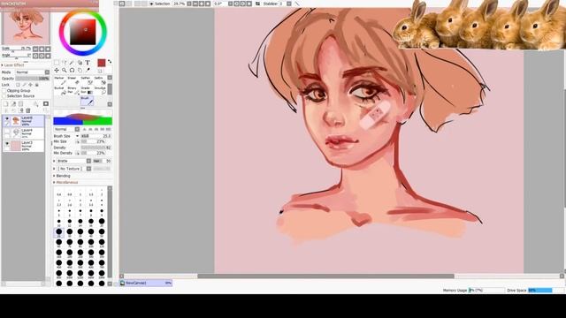This screenshot has height=318, width=566.
Task: Adjust the layer Opacity slider
Action: point(33,79)
